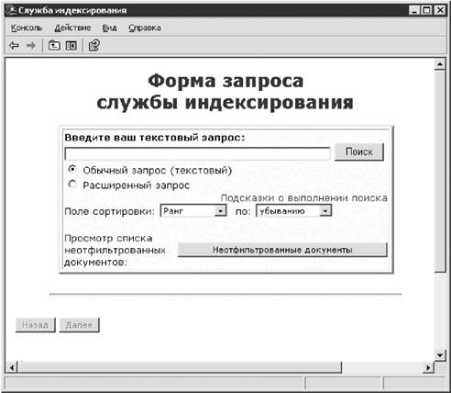Click the Служба индексирования title bar icon
This screenshot has width=451, height=393.
(x=11, y=10)
